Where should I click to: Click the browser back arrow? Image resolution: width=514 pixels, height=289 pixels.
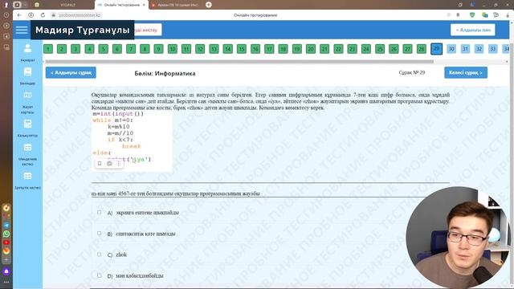19,15
